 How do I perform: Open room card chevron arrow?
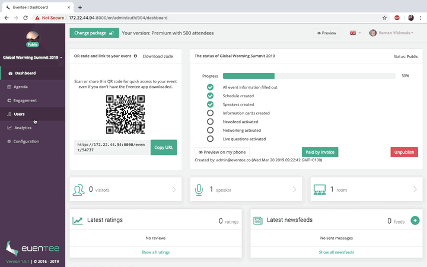pos(415,189)
